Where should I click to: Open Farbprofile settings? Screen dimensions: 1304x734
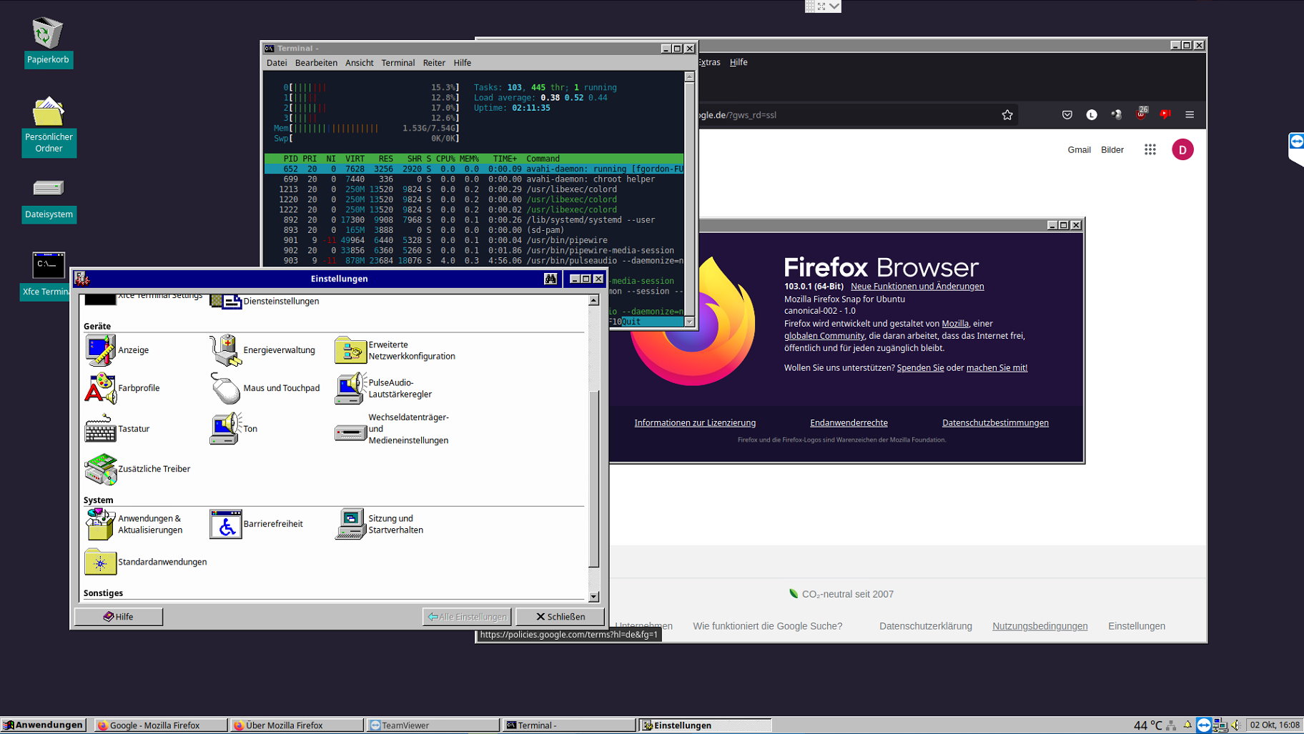point(122,388)
